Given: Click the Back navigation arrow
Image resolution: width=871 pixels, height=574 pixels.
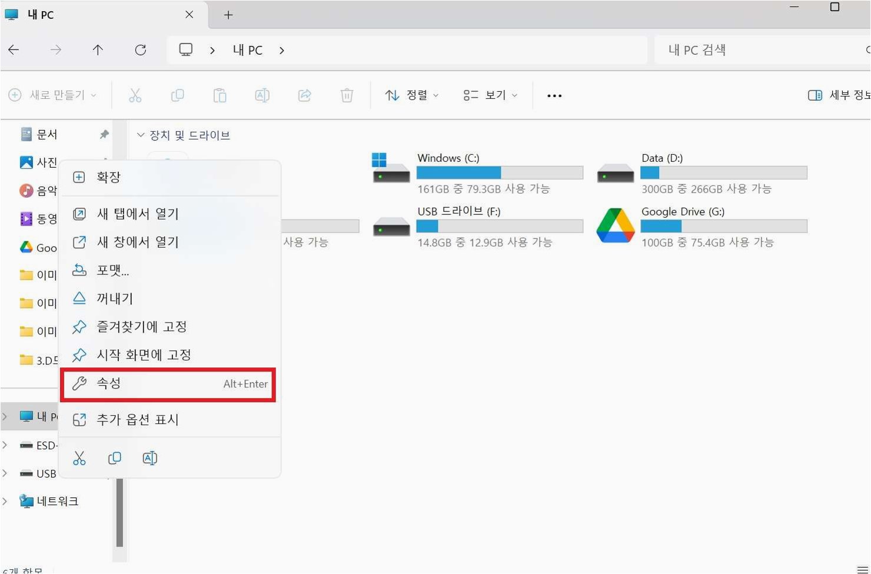Looking at the screenshot, I should point(14,50).
